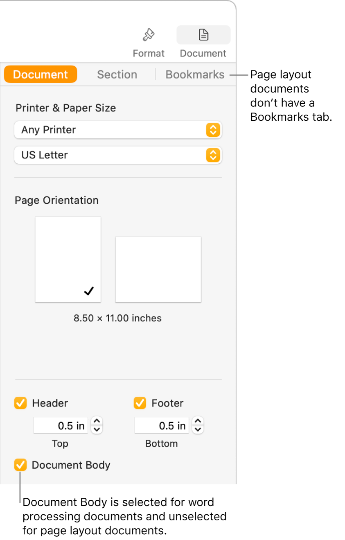345x540 pixels.
Task: Click the orange Header checkbox icon
Action: (x=20, y=403)
